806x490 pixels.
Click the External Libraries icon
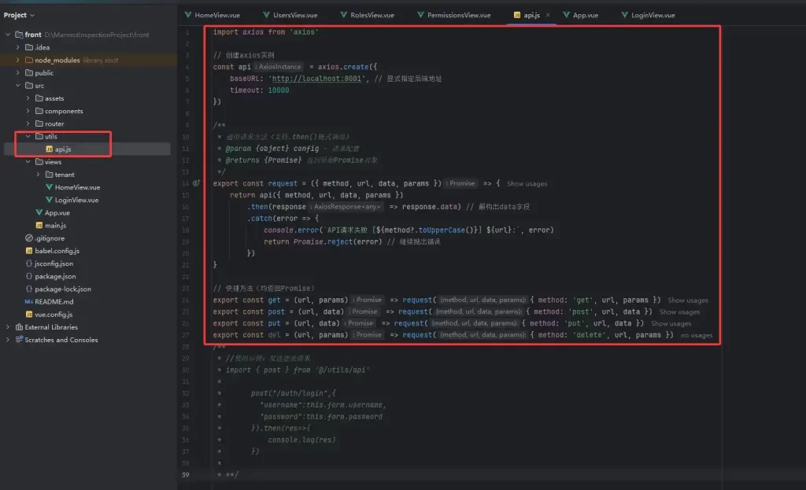pos(19,327)
